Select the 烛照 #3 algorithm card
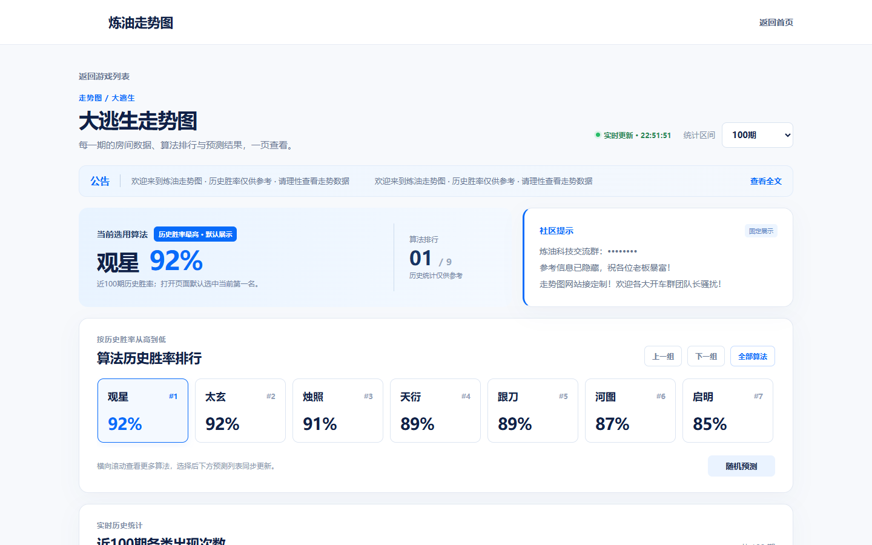 (x=338, y=411)
